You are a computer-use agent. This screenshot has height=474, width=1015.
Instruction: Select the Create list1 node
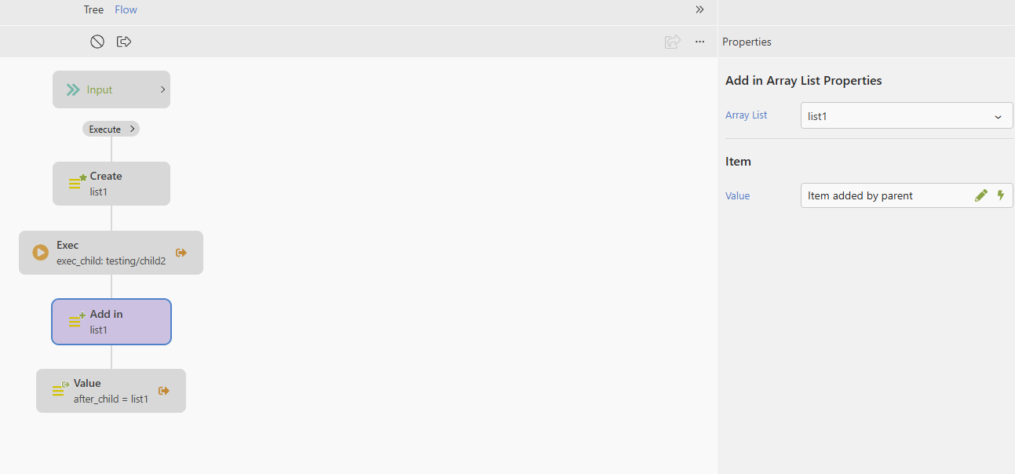click(x=111, y=184)
